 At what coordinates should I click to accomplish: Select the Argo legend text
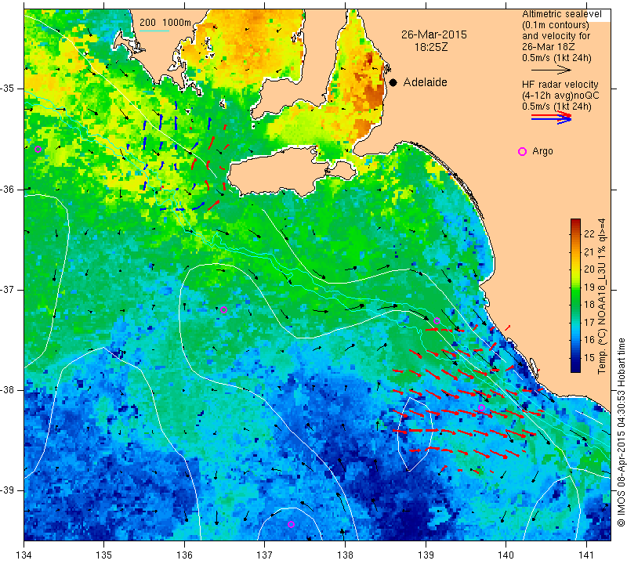[x=542, y=151]
